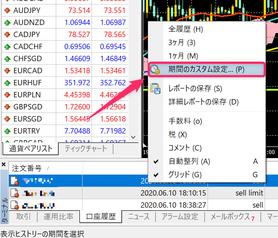Sort by 注文番号 column header
This screenshot has height=238, width=278.
[x=46, y=168]
